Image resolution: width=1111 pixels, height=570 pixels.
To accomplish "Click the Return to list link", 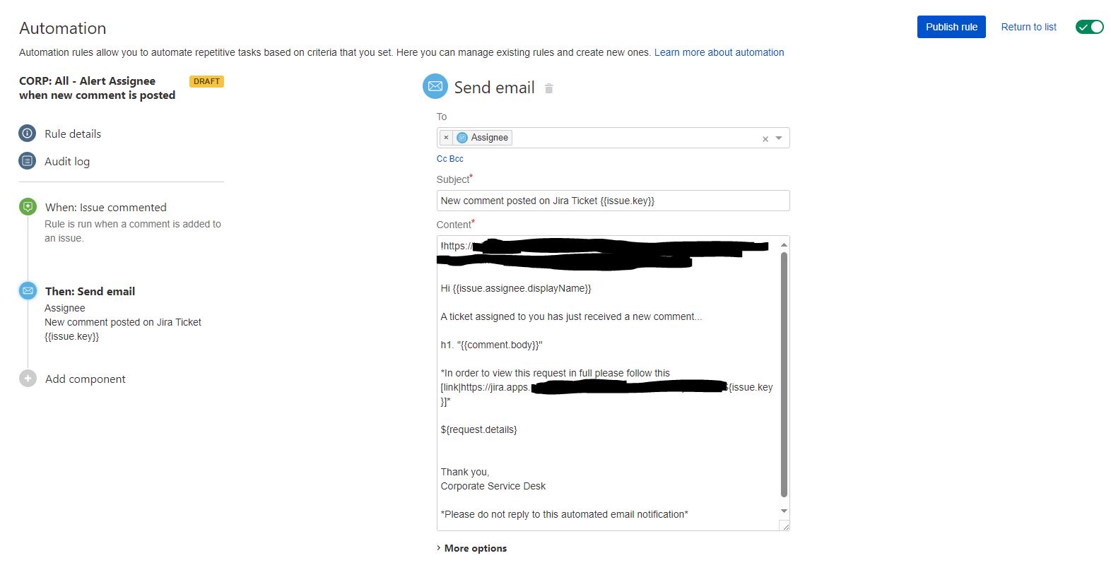I will [x=1028, y=27].
